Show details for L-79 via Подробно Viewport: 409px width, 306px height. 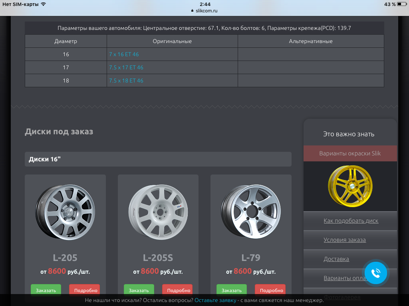point(271,290)
